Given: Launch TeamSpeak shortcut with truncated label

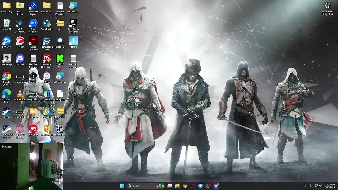Looking at the screenshot, I should coord(47,25).
